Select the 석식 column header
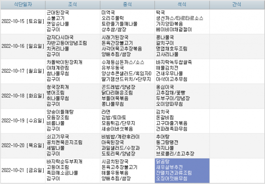The image size is (265, 184). click(181, 5)
